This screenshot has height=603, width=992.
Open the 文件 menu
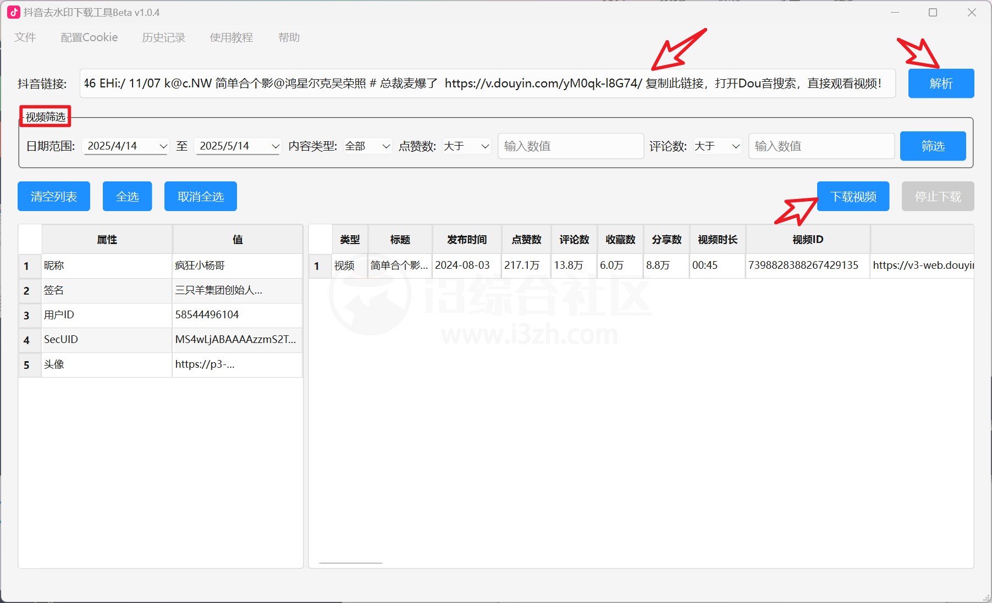[x=25, y=37]
